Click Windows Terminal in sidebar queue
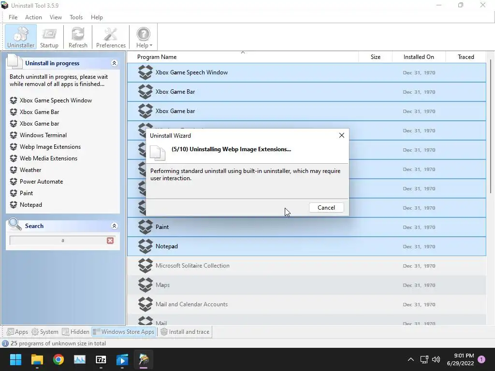Image resolution: width=495 pixels, height=371 pixels. (x=43, y=135)
